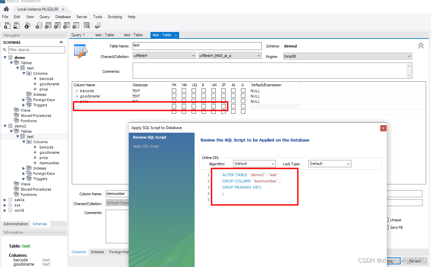Close the Local instance MySQL80 tab
Screen dimensions: 431x267
click(63, 9)
